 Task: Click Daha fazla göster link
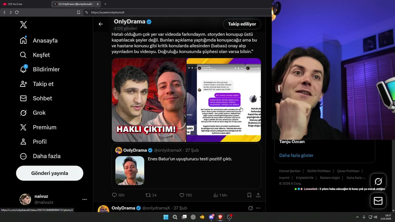click(x=296, y=155)
